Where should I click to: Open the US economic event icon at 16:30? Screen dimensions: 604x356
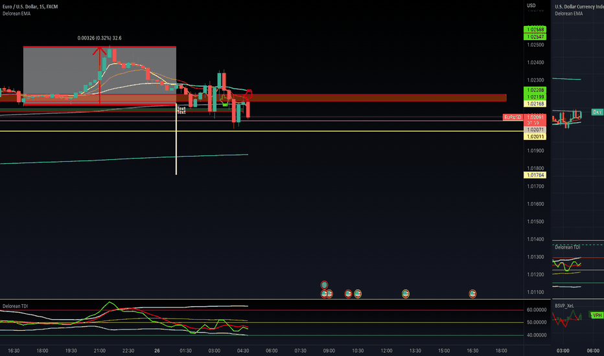click(x=472, y=294)
